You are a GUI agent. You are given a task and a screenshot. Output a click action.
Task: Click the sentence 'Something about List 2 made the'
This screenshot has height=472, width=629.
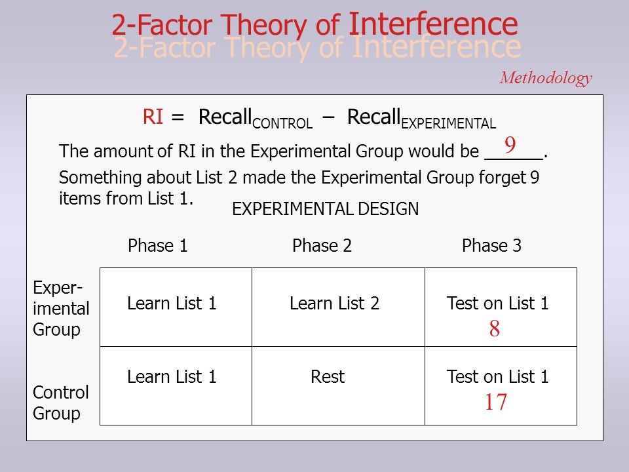[x=187, y=178]
